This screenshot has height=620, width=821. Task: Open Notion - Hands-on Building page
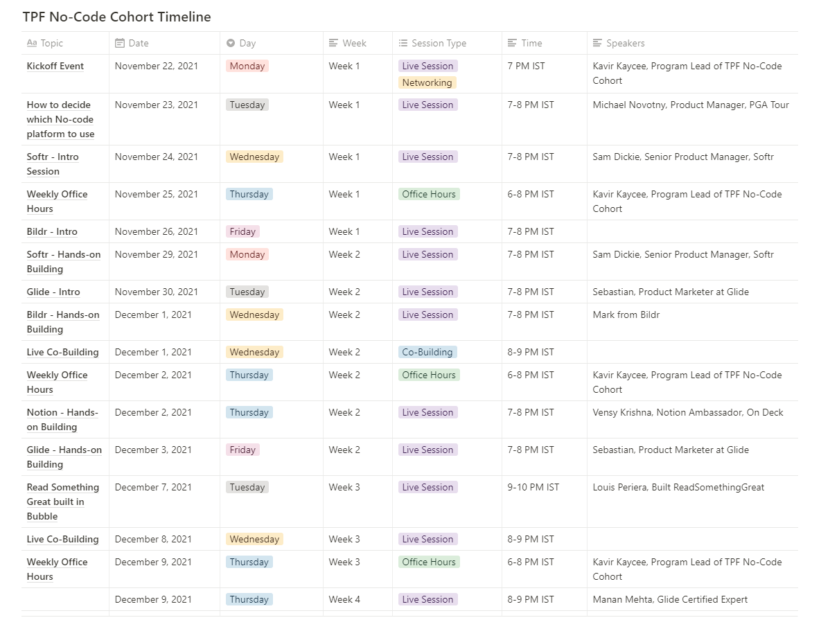pos(62,419)
